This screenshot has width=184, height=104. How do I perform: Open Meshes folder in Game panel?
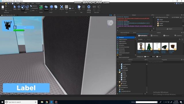pos(160,25)
